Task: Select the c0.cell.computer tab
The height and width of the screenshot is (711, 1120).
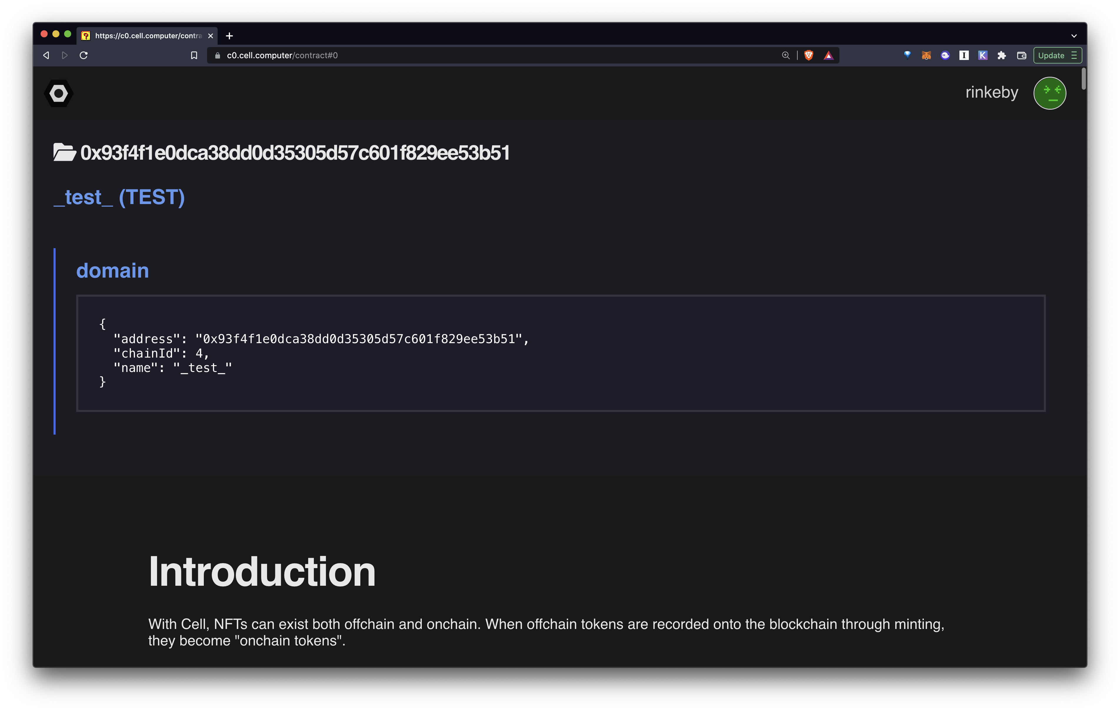Action: tap(147, 36)
